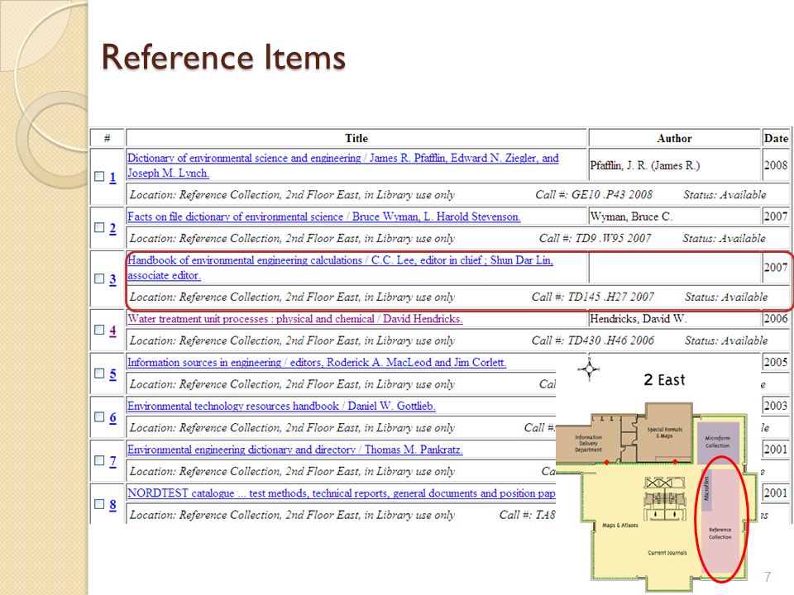Click the compass icon on floor map
The image size is (794, 595).
(x=589, y=369)
